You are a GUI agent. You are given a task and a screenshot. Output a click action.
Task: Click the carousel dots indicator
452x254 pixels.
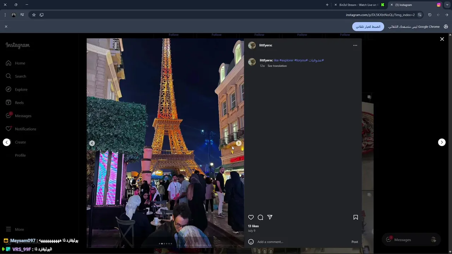coord(166,243)
